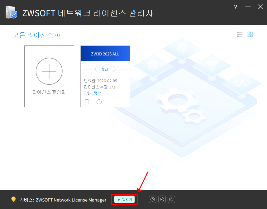Switch to grid card view

pyautogui.click(x=250, y=34)
